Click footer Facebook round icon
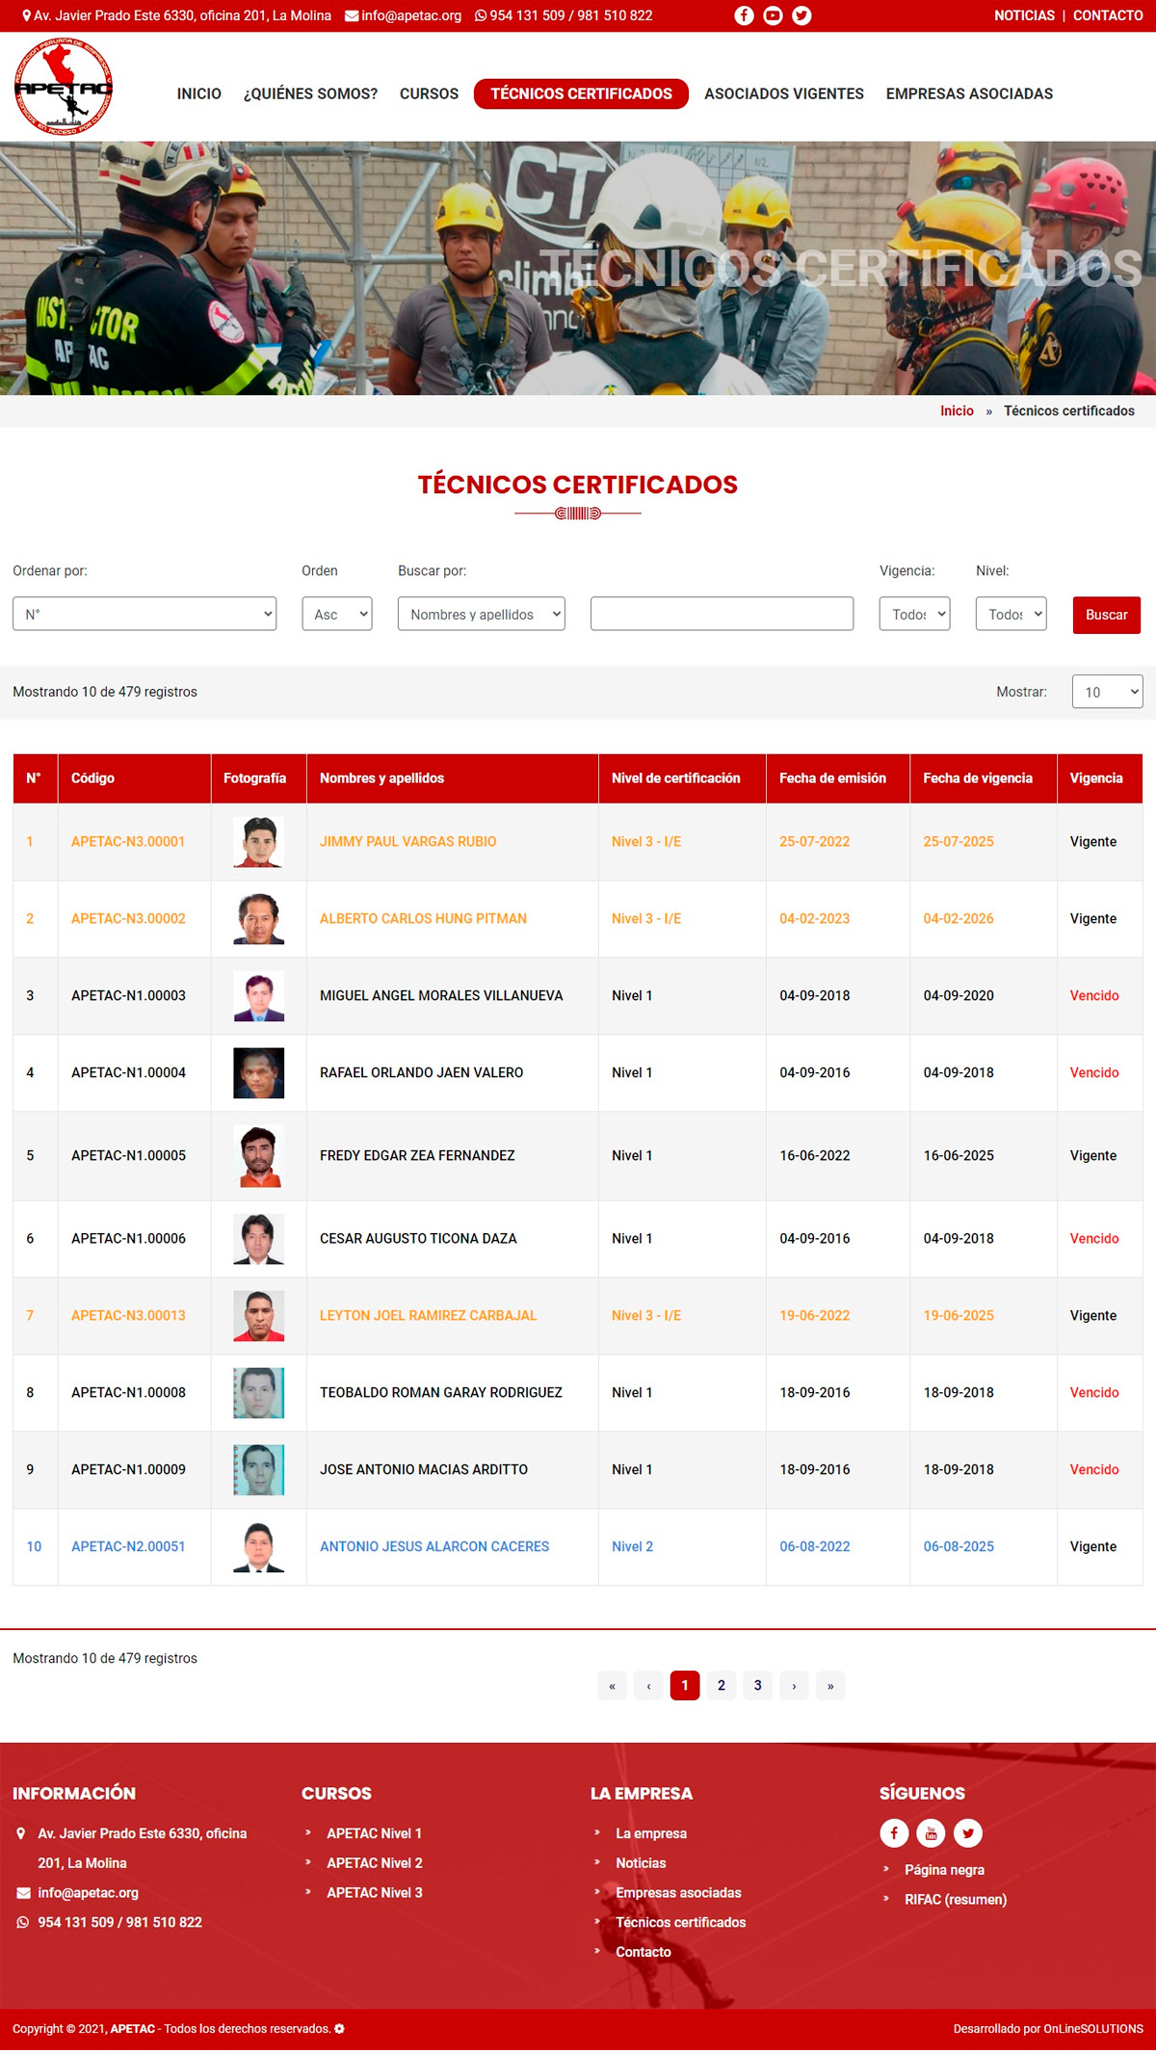1156x2054 pixels. [894, 1832]
